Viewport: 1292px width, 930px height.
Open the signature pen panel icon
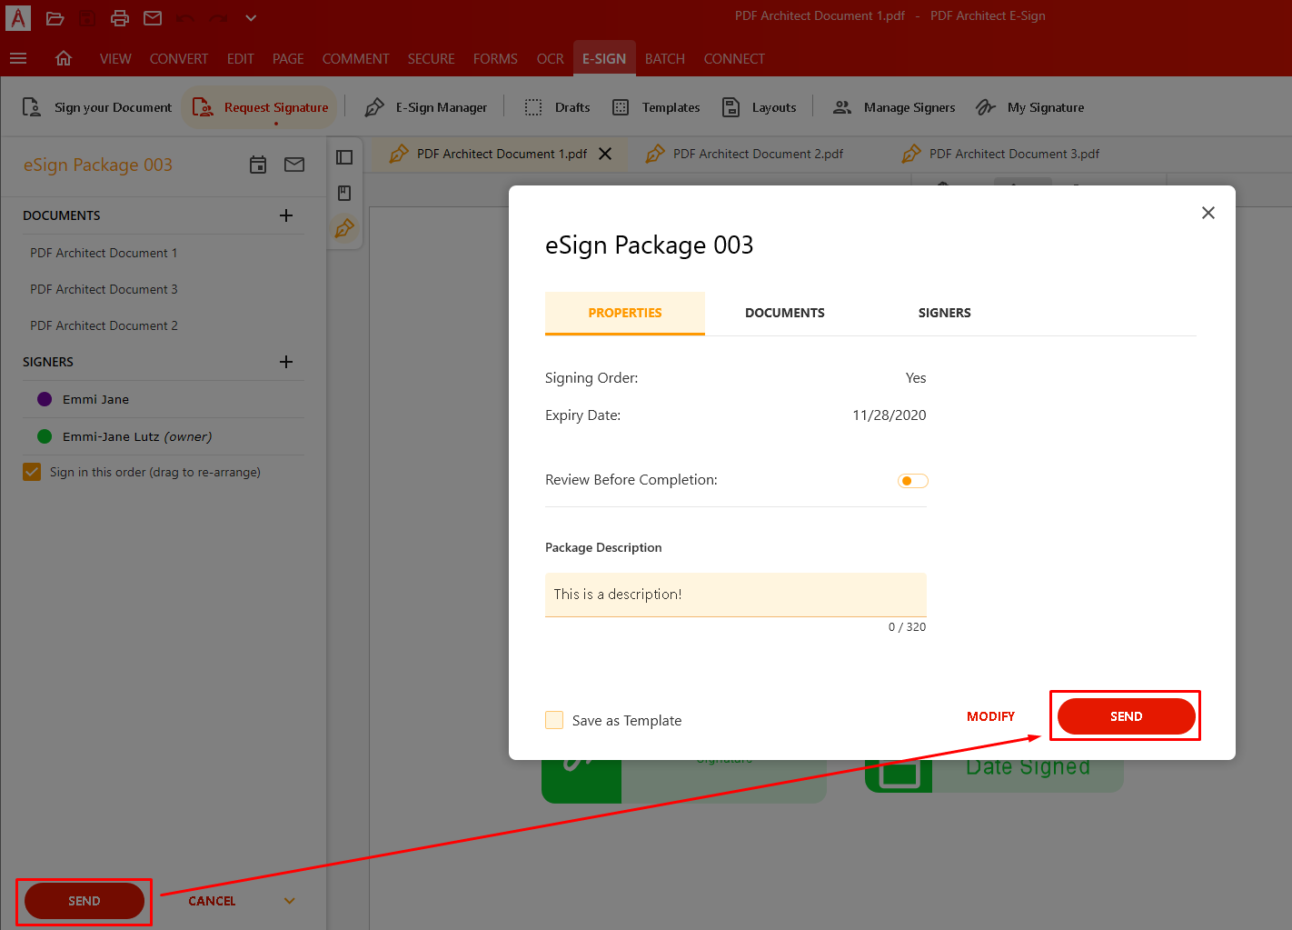pos(344,228)
